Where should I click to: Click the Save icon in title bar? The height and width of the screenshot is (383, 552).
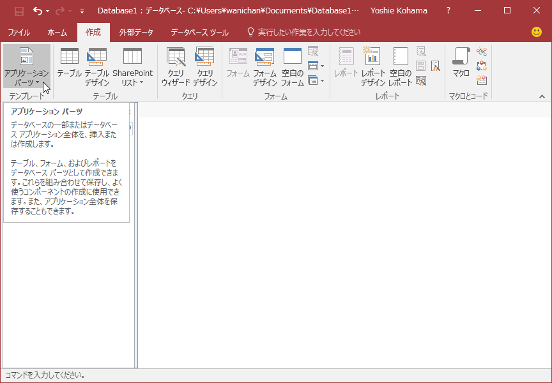point(19,11)
